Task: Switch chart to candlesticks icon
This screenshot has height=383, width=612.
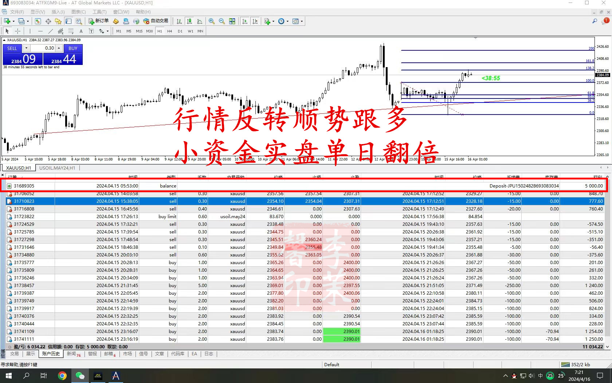Action: click(189, 21)
